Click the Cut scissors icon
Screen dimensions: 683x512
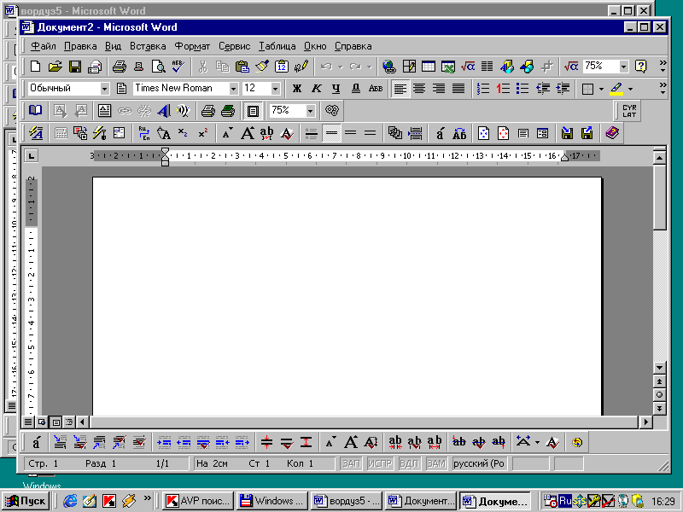202,67
